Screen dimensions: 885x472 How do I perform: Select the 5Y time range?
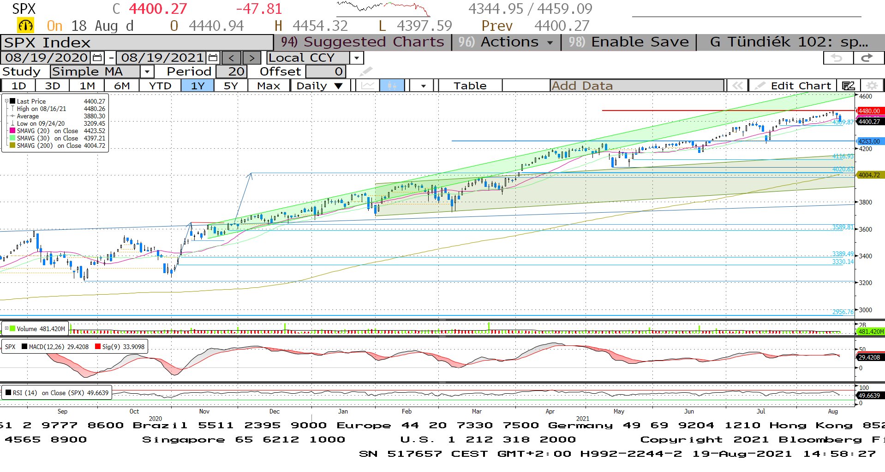point(231,86)
